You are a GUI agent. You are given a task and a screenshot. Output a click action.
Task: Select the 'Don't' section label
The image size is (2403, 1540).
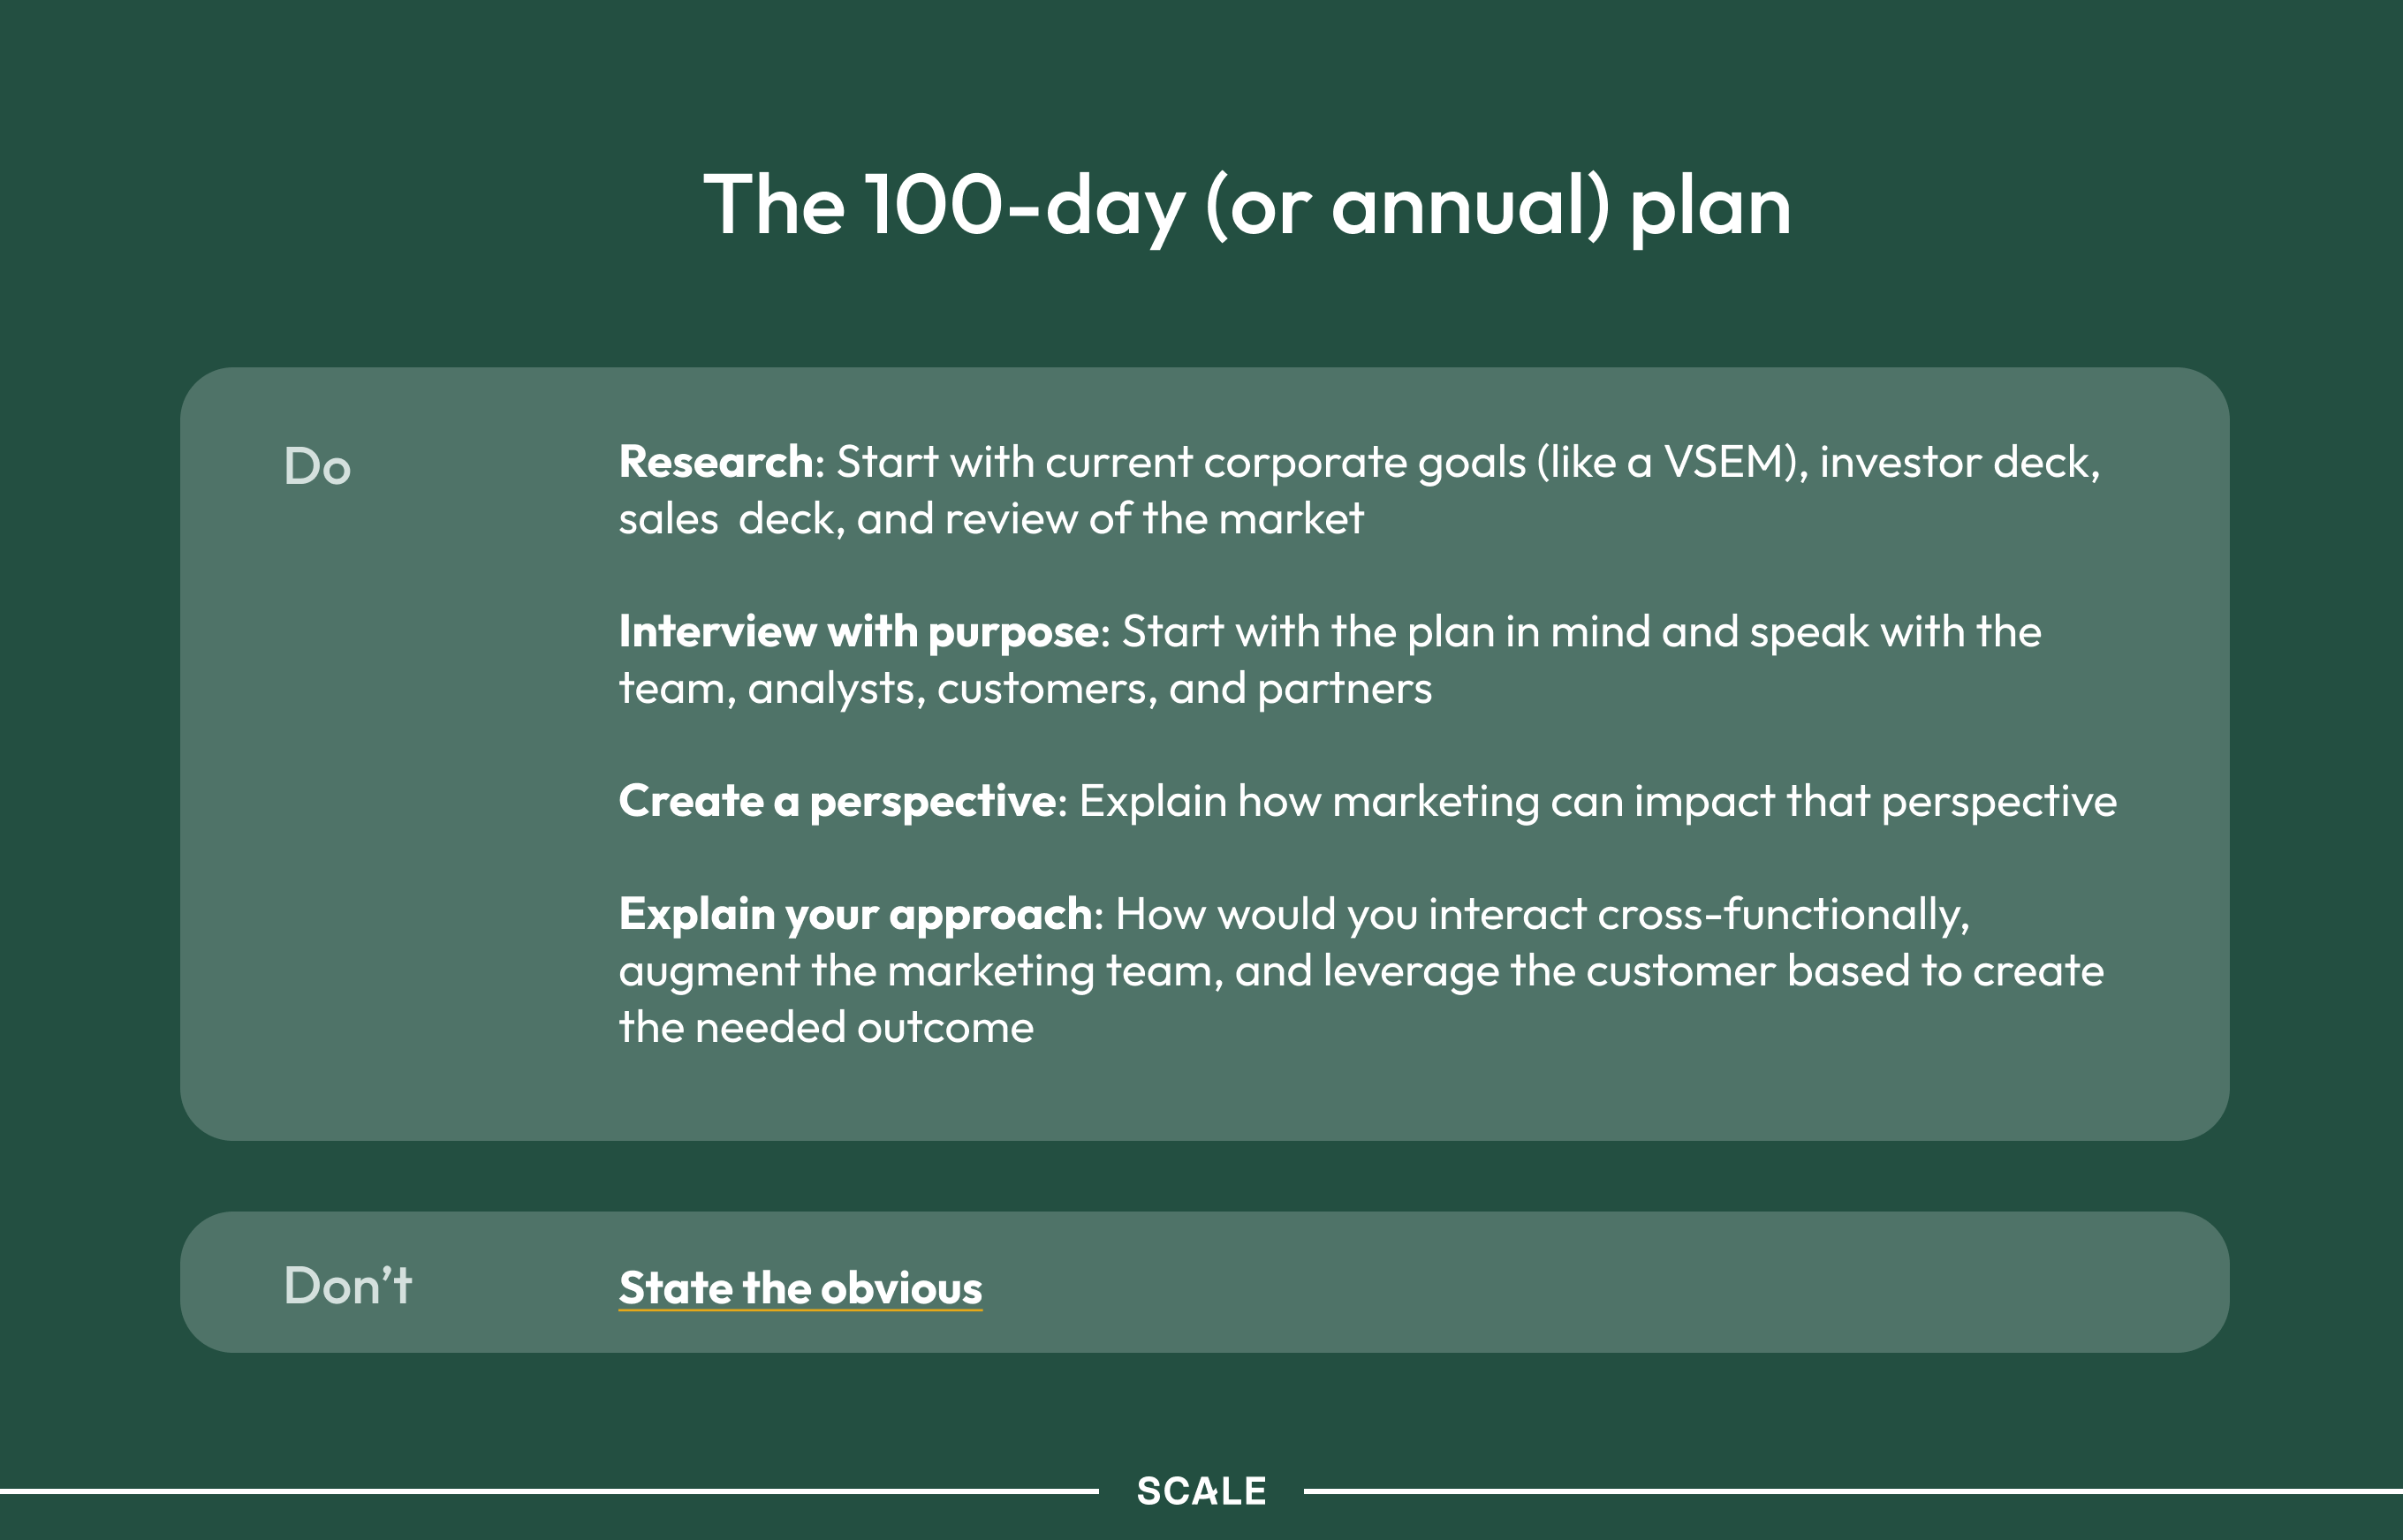pyautogui.click(x=347, y=1286)
